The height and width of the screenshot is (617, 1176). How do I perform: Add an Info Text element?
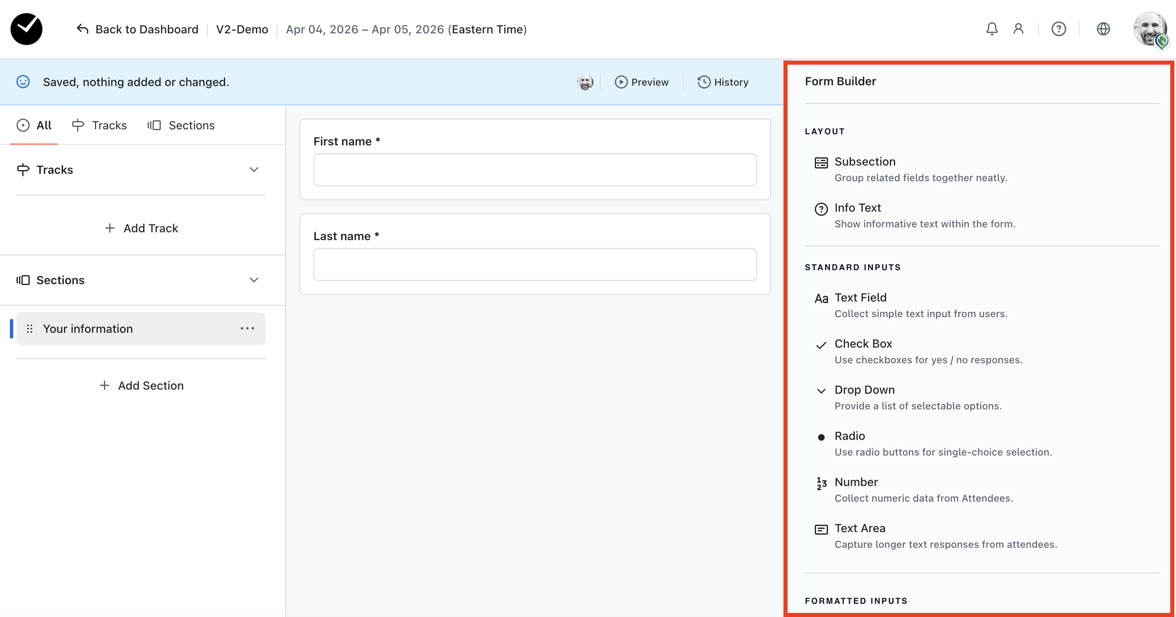pyautogui.click(x=857, y=208)
